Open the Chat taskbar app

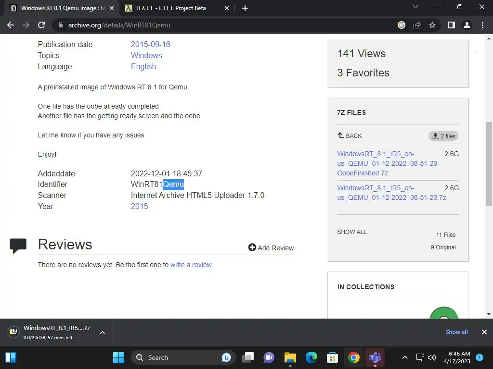[269, 357]
